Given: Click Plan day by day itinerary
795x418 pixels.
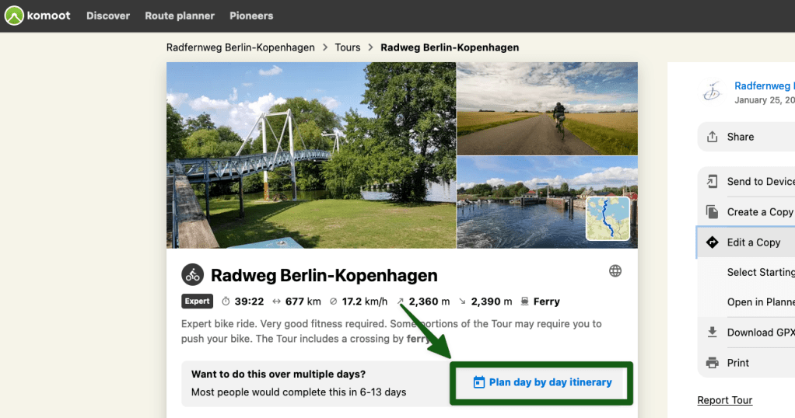Looking at the screenshot, I should 541,382.
